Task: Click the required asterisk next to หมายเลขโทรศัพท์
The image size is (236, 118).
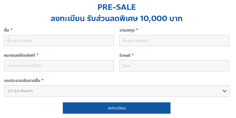Action: [x=37, y=55]
